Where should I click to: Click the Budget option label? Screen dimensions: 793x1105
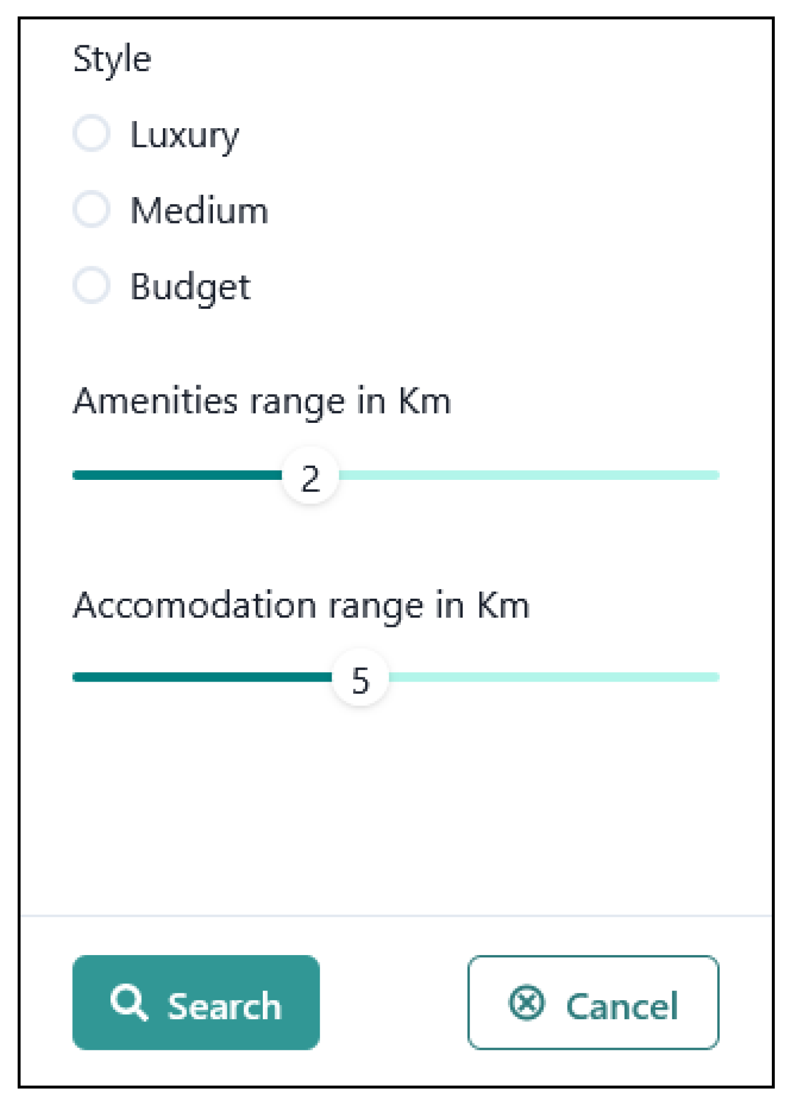pos(190,287)
